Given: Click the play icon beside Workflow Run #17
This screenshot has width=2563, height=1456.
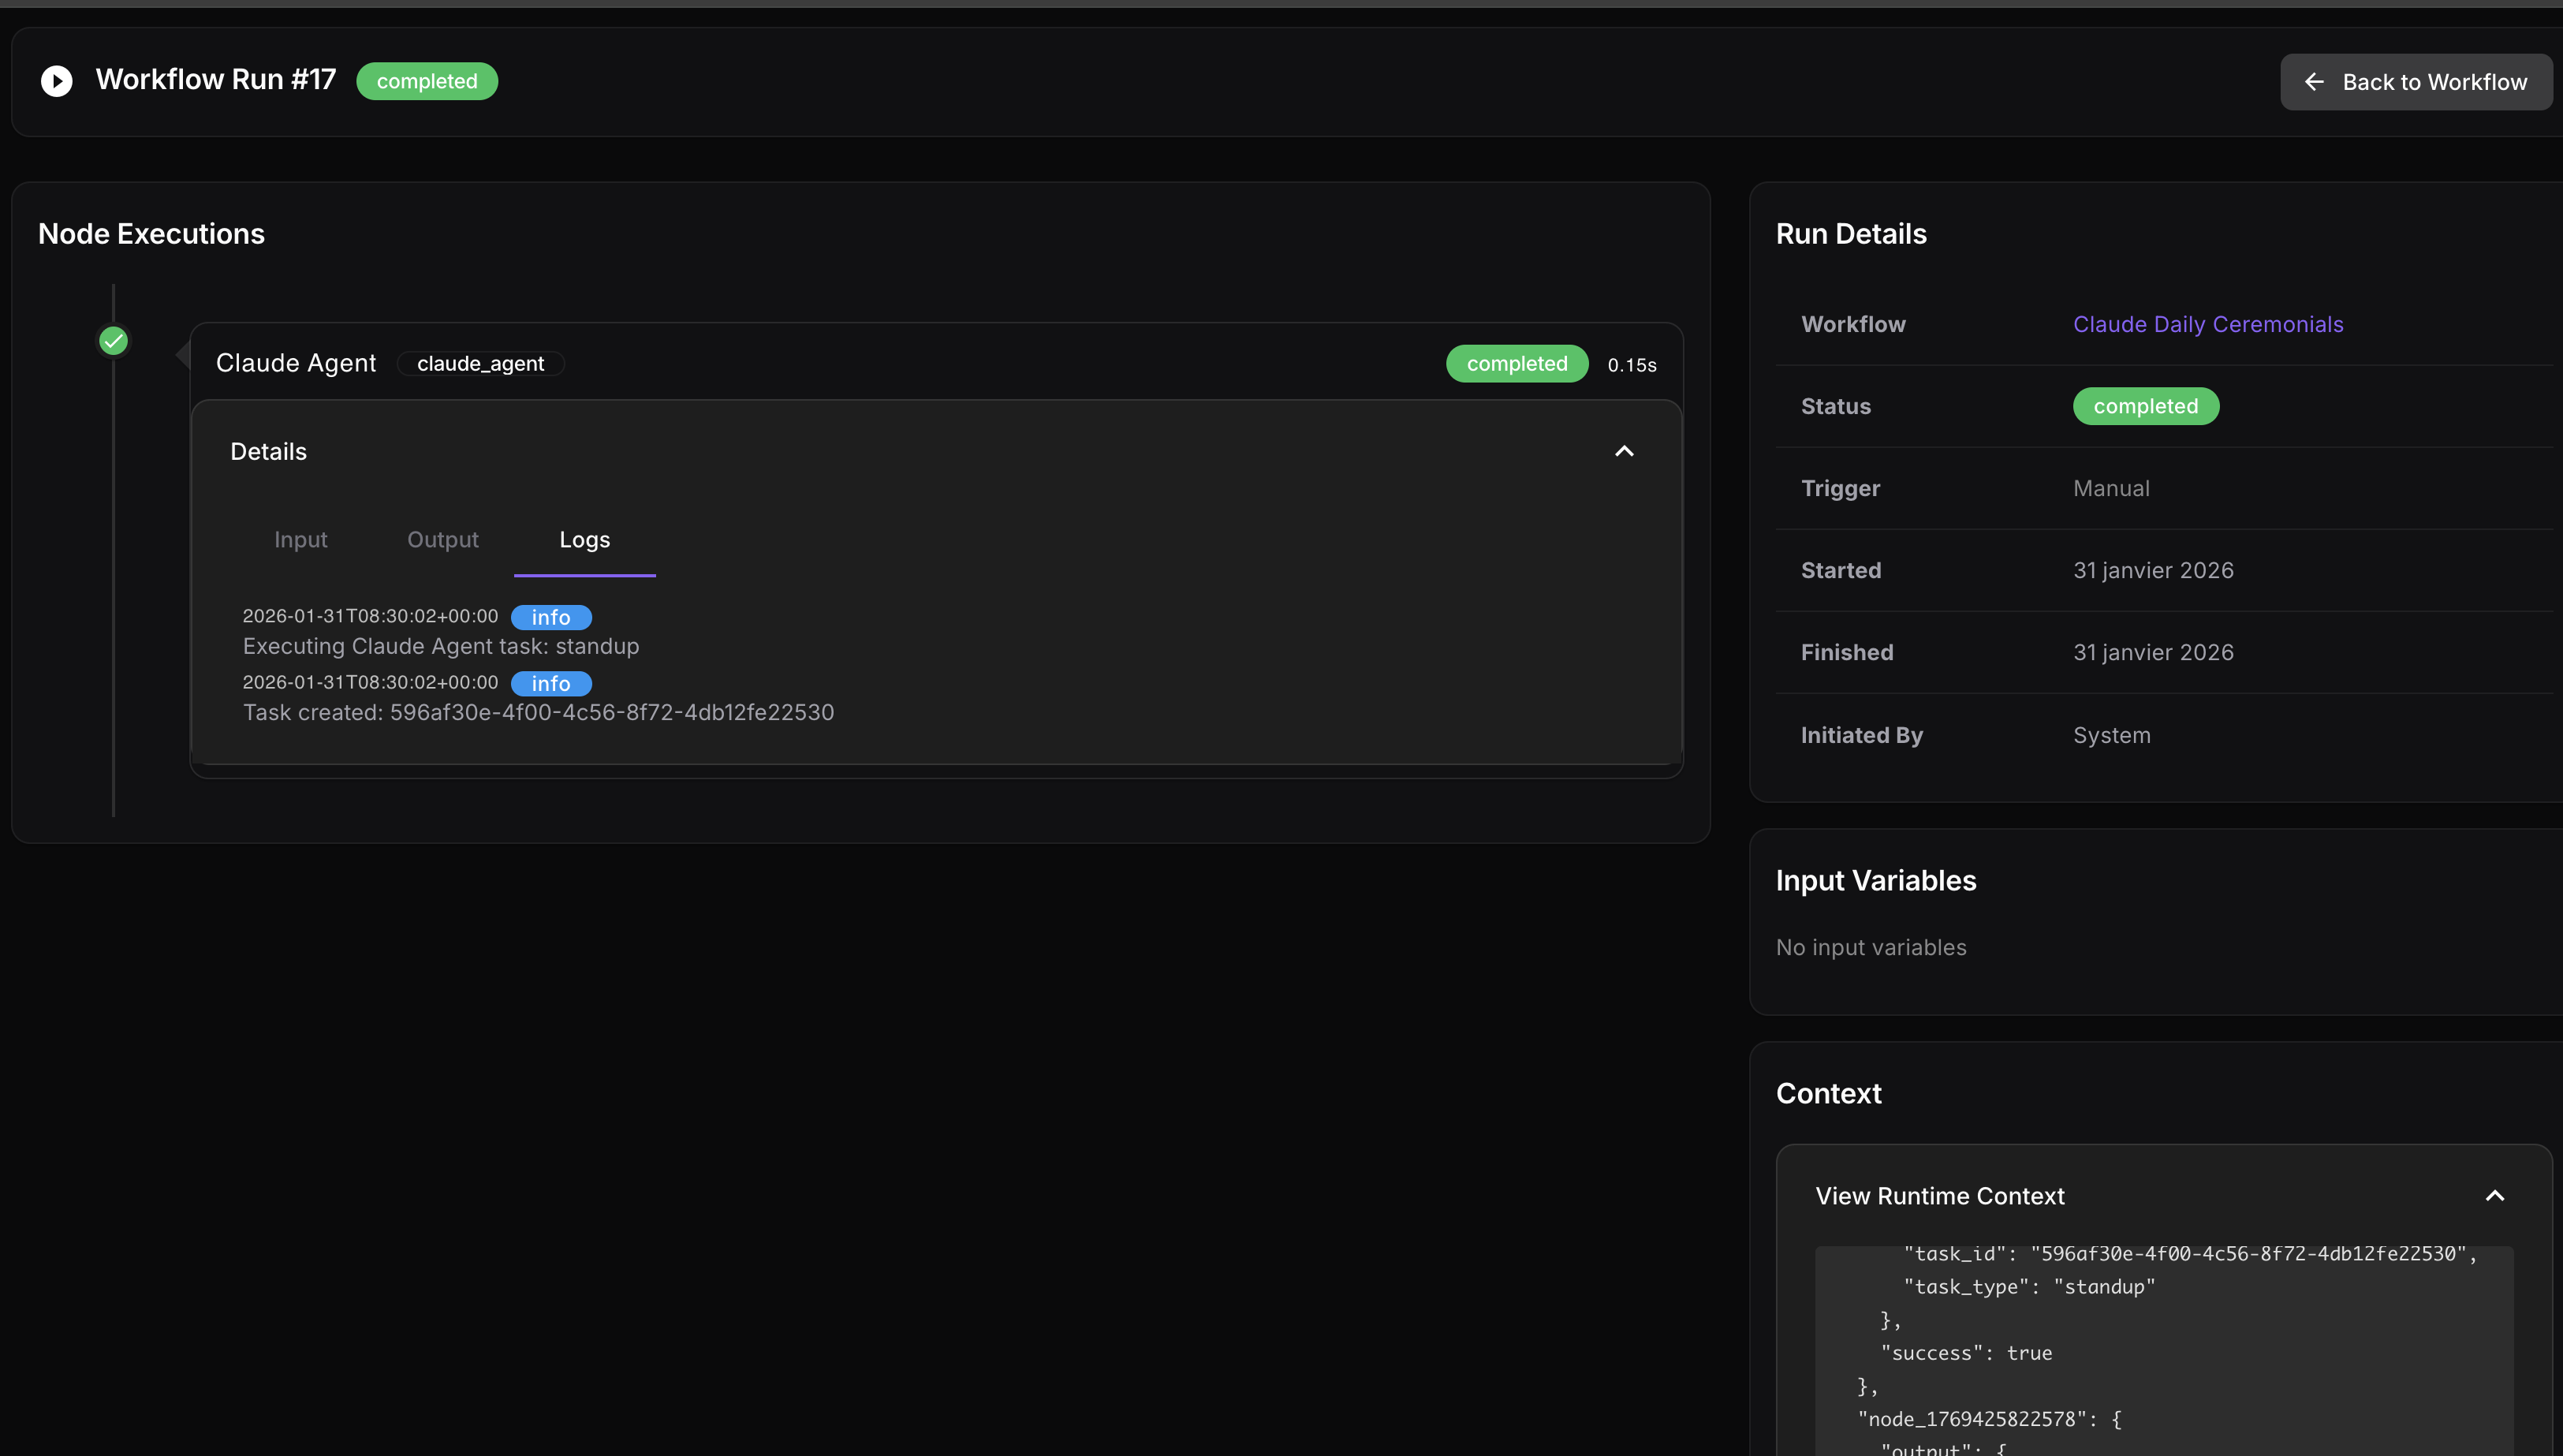Looking at the screenshot, I should pos(57,80).
